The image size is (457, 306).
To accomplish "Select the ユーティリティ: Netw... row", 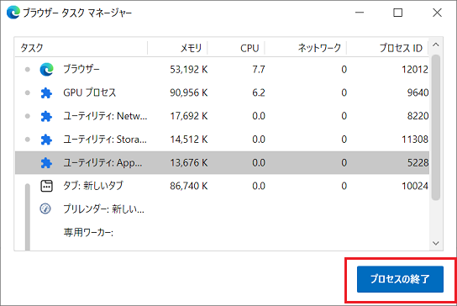I will 222,116.
